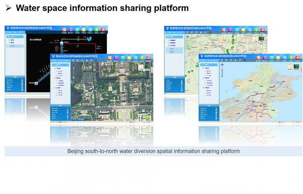The width and height of the screenshot is (303, 194).
Task: Tick the last layer checkbox in the district map window tree
Action: point(205,95)
